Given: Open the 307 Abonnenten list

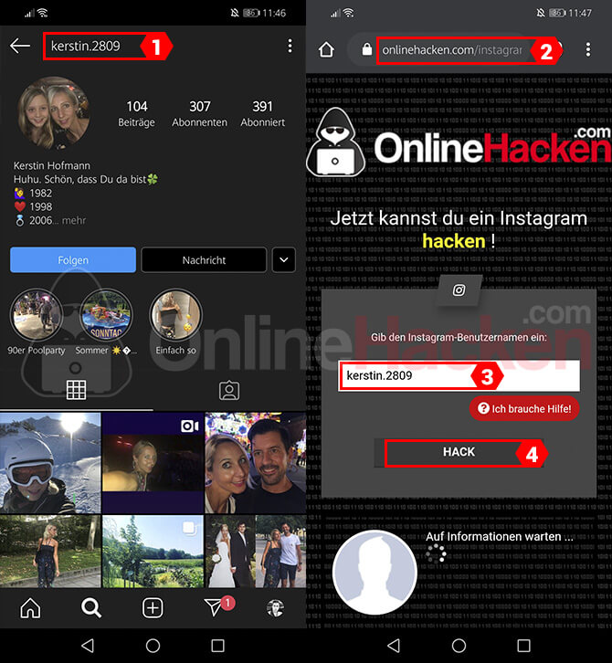Looking at the screenshot, I should 200,113.
